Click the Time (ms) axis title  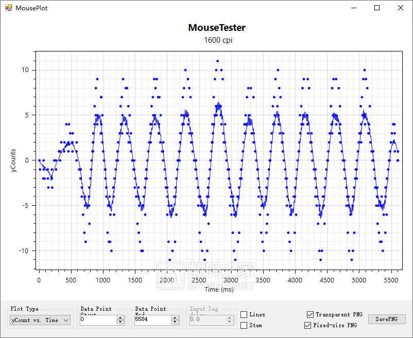coord(219,290)
